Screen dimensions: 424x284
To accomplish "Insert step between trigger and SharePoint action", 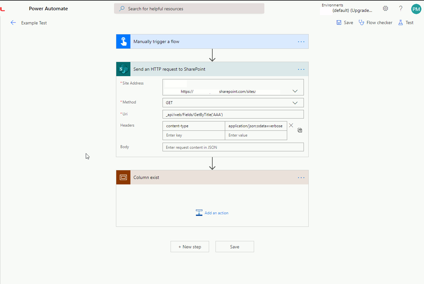I will pyautogui.click(x=212, y=55).
